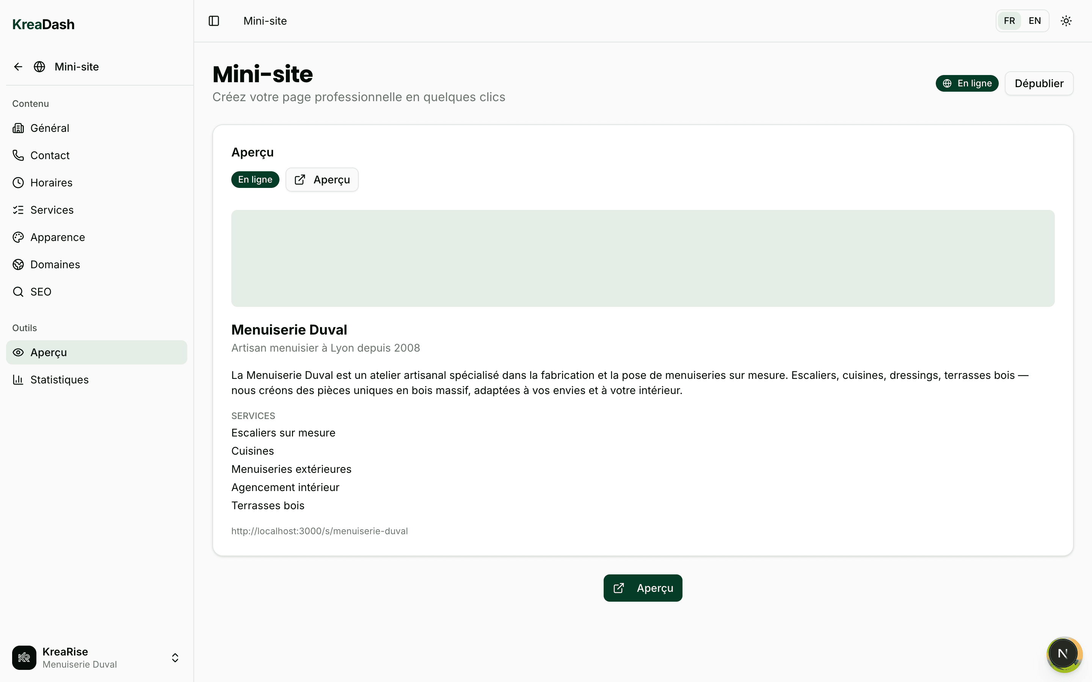The height and width of the screenshot is (682, 1092).
Task: Collapse the sidebar with the panel icon
Action: click(213, 21)
